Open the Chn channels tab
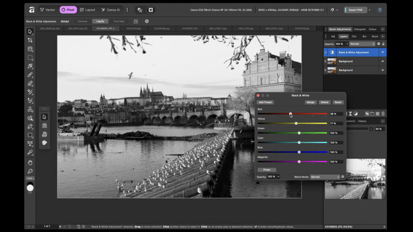Viewport: 413px width, 232px height. (x=354, y=37)
